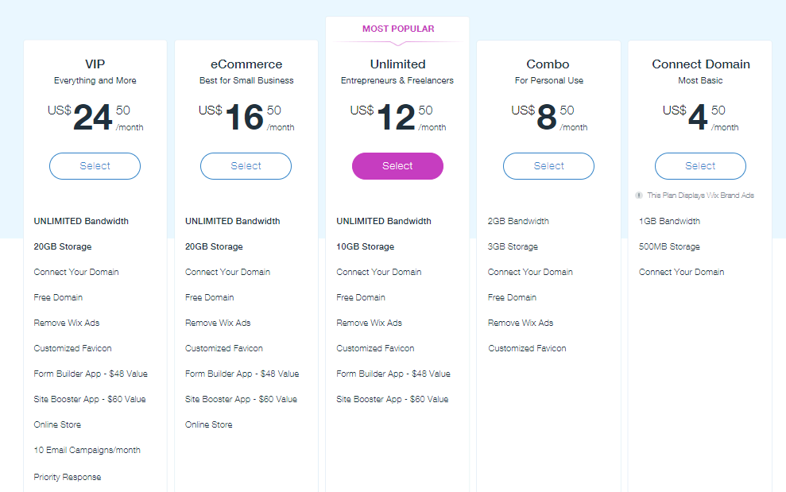
Task: Choose the Unlimited plan with purple Select button
Action: point(397,166)
